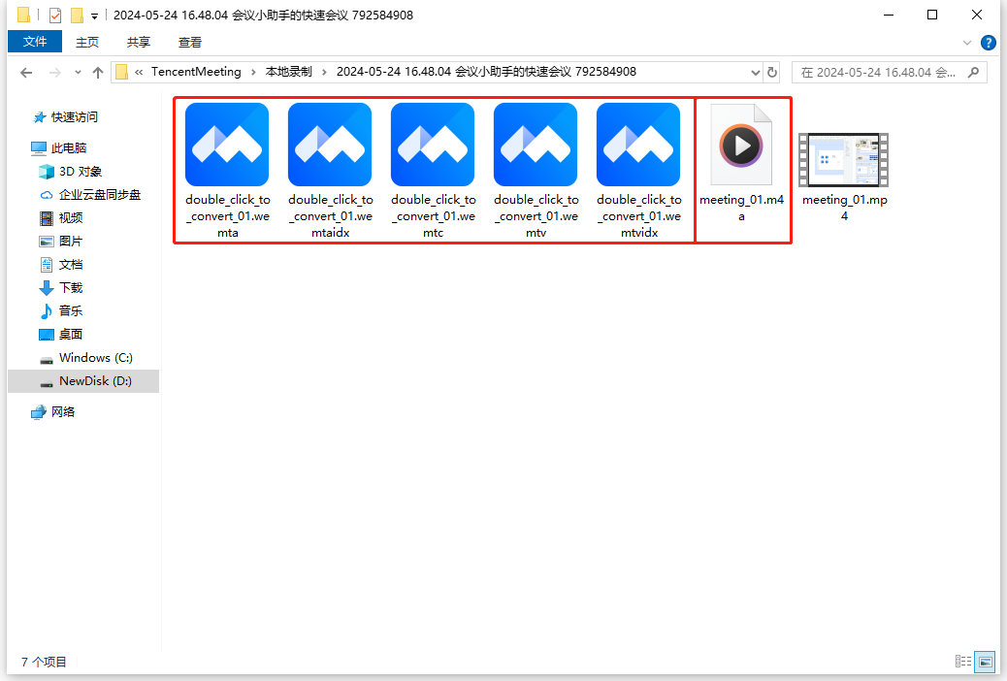Viewport: 1007px width, 681px height.
Task: Click the new folder quick access icon
Action: point(77,15)
